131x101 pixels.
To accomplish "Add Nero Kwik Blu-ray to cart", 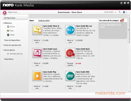I will (70, 41).
